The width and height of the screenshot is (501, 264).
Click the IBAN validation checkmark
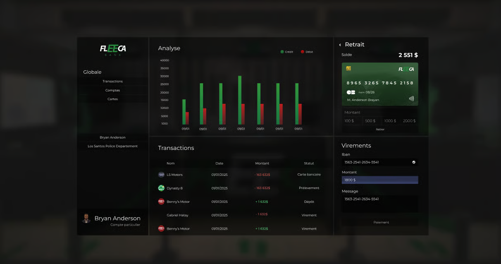coord(413,162)
